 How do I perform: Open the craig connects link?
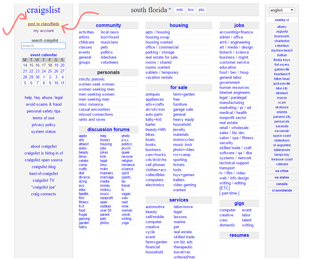pos(44,194)
